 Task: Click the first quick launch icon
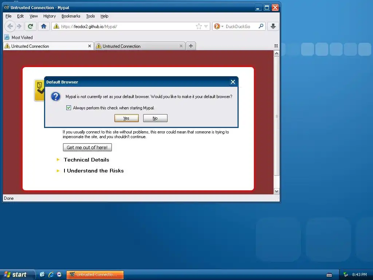click(x=42, y=275)
